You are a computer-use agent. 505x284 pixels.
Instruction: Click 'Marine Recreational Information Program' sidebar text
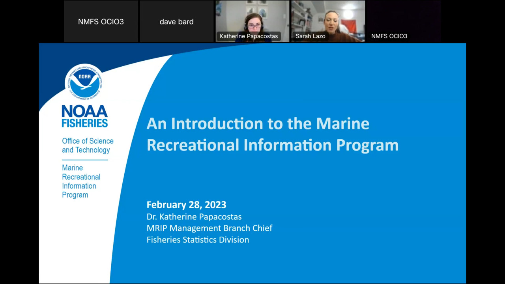[81, 181]
